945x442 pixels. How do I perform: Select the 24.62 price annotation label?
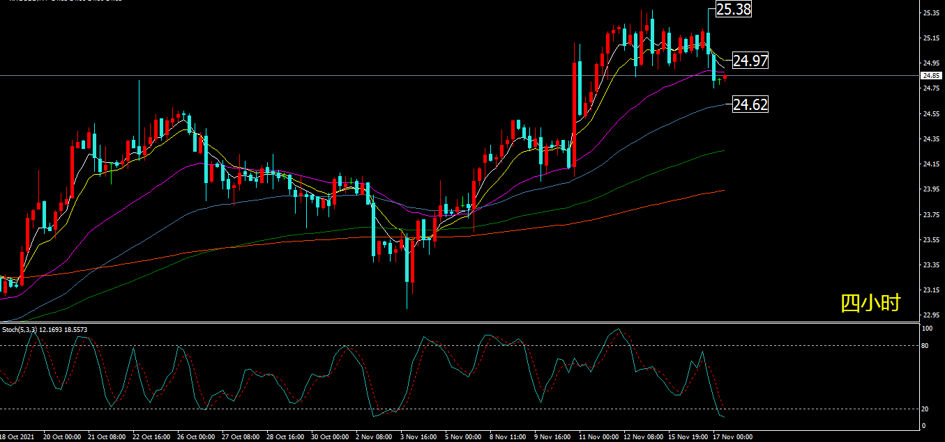[751, 105]
